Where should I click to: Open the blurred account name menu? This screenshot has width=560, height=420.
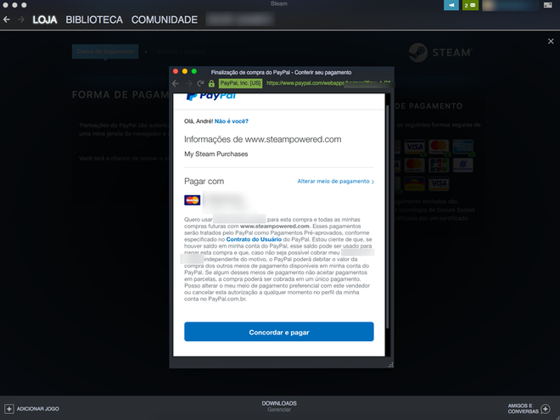pos(510,5)
